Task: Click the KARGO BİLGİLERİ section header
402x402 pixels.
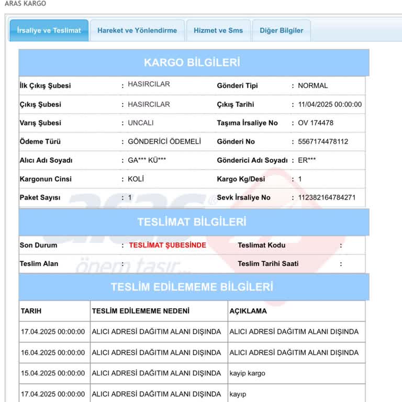Action: (x=194, y=63)
